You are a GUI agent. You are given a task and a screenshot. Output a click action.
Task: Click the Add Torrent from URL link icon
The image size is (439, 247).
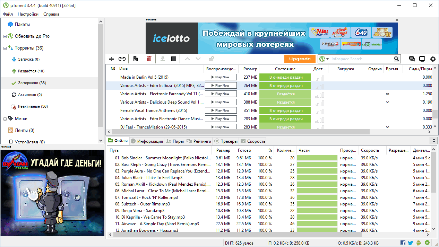(122, 59)
